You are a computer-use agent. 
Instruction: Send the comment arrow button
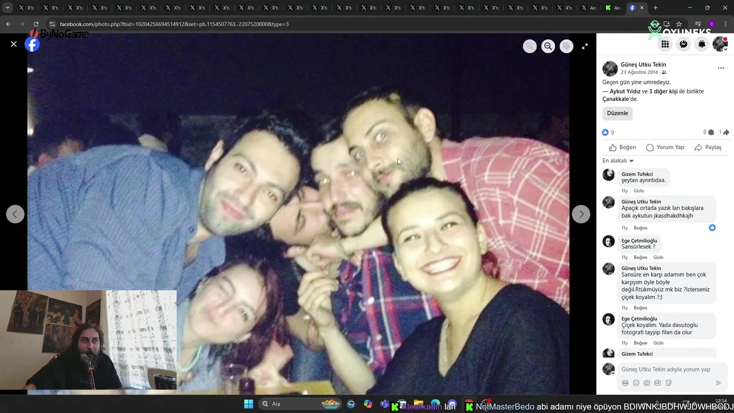tap(719, 383)
